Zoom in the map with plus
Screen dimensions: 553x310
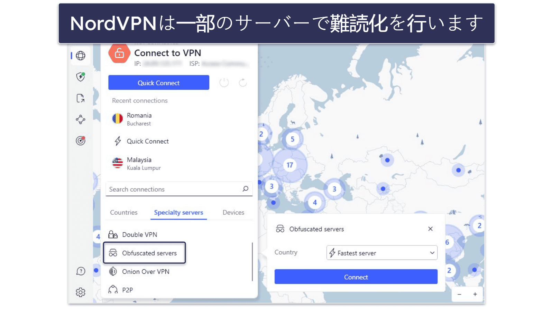(475, 294)
